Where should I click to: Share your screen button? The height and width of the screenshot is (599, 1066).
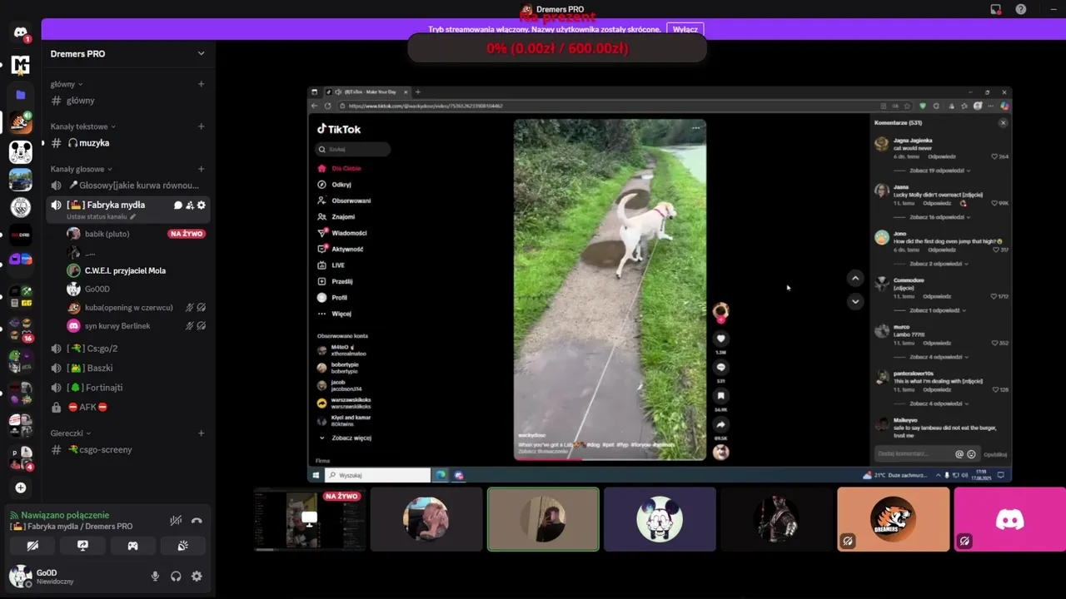coord(82,546)
